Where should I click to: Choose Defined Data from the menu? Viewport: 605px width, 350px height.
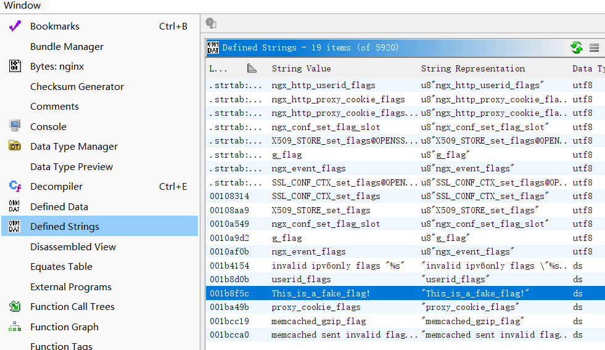coord(59,206)
